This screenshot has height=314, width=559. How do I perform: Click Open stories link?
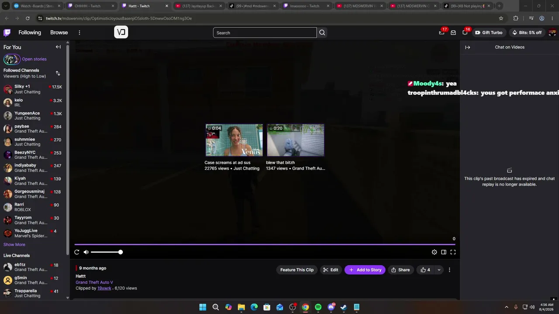(x=34, y=59)
